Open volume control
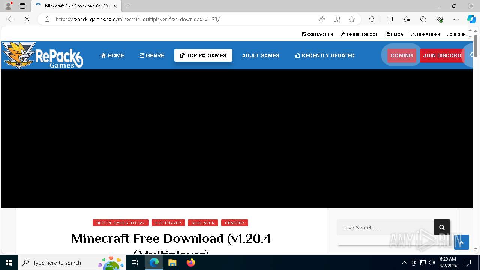This screenshot has height=270, width=480. pos(432,262)
